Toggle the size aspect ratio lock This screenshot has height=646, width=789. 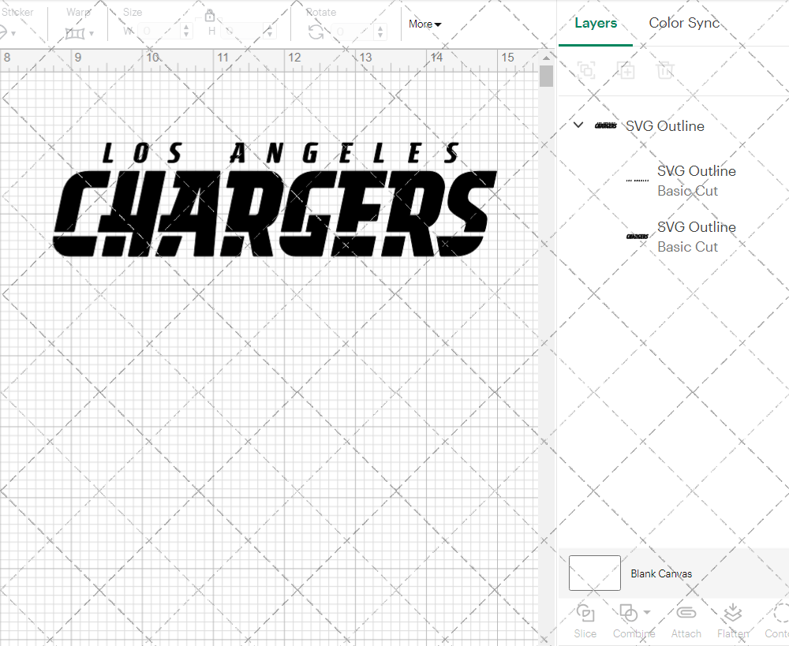click(210, 16)
